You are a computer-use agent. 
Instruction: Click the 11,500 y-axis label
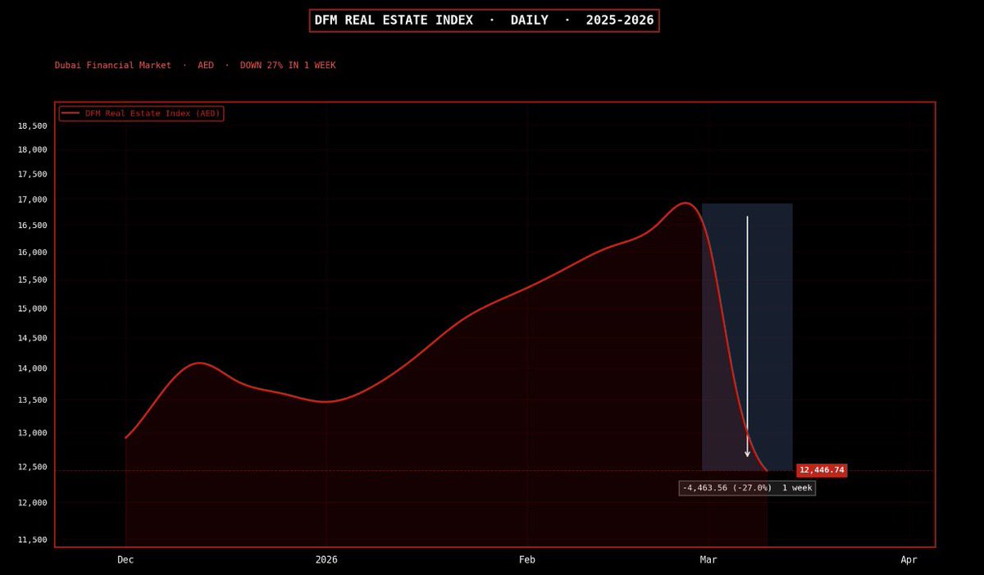point(32,540)
